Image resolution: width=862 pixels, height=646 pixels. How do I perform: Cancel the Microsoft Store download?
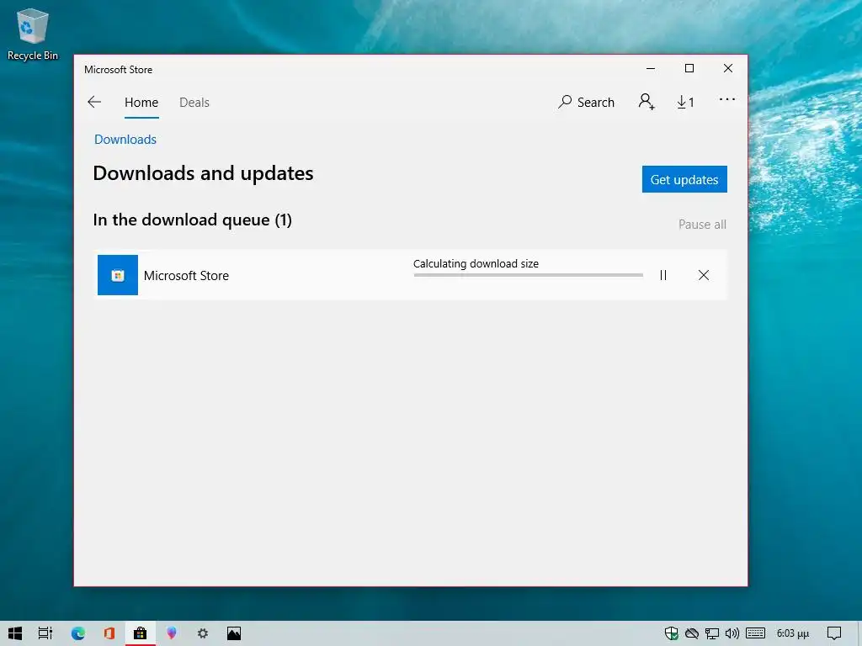click(704, 275)
